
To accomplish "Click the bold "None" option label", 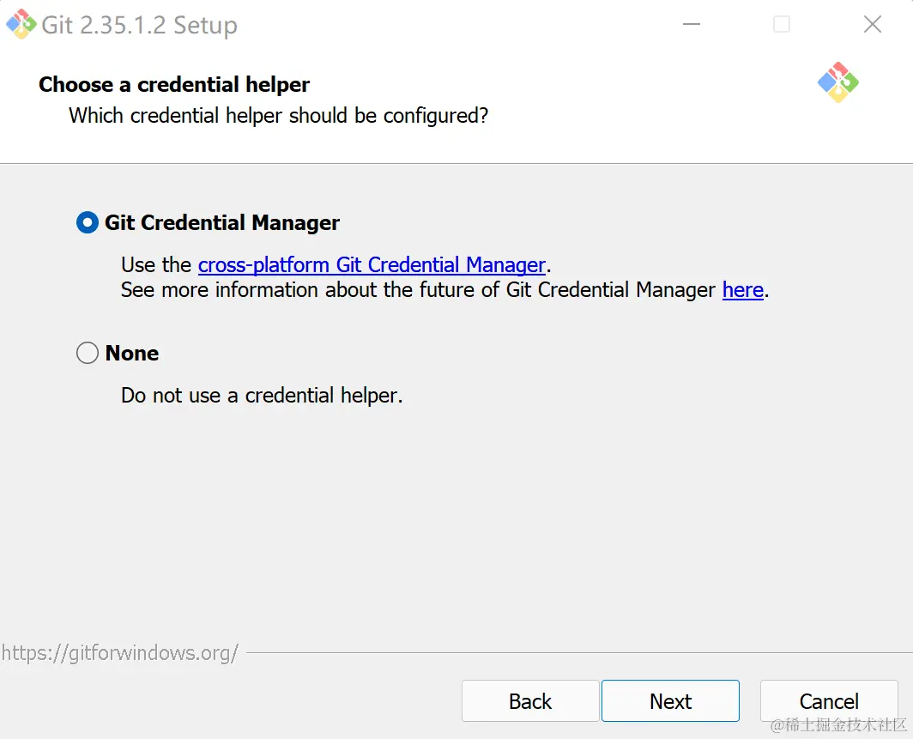I will (x=132, y=353).
